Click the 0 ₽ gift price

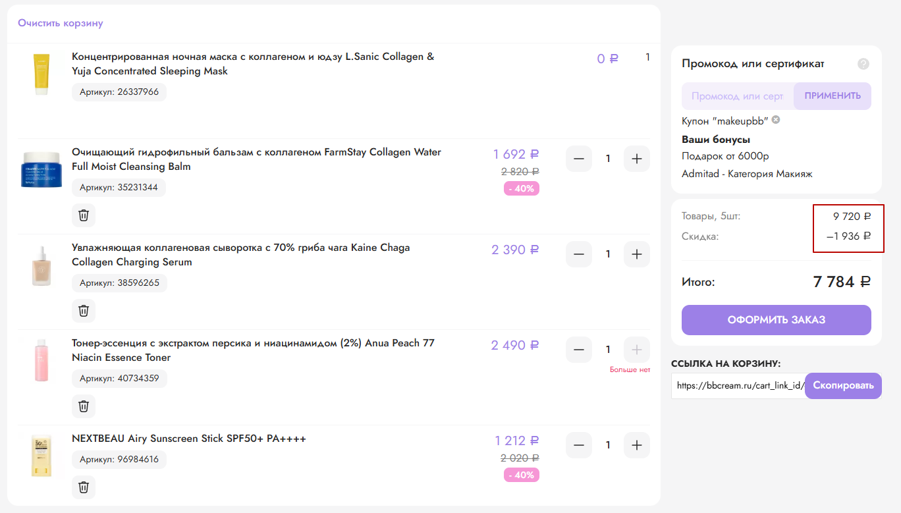608,59
